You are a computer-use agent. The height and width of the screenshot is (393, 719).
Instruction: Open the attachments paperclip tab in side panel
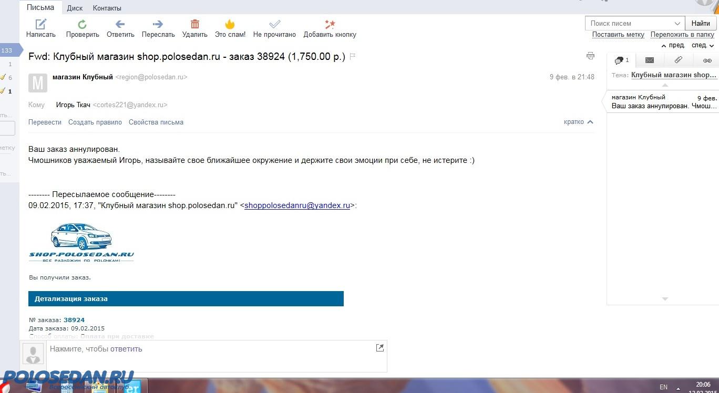(679, 60)
